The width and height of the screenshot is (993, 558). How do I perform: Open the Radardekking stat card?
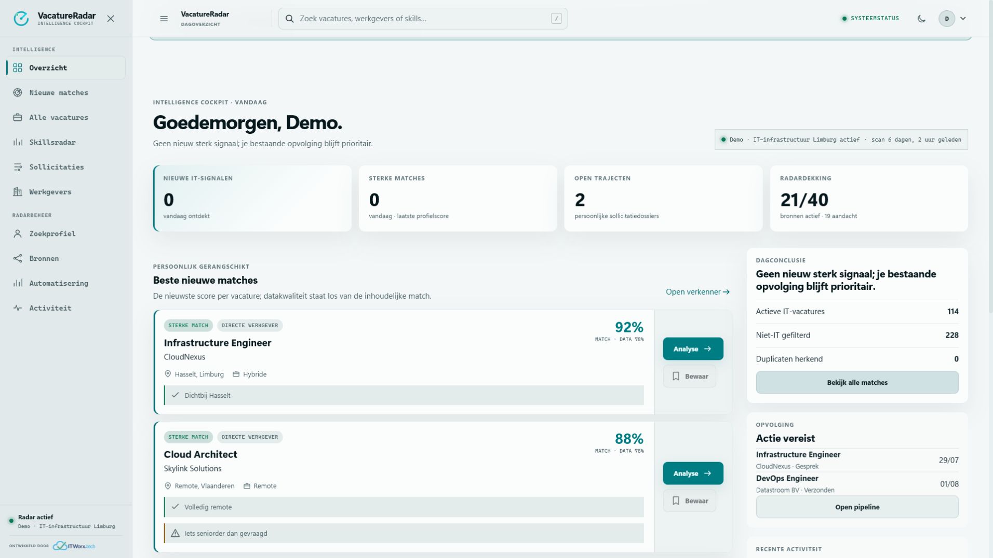click(869, 199)
